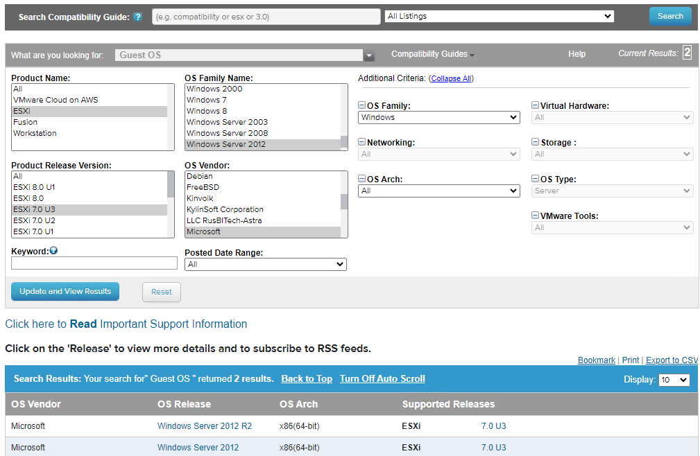Open the Posted Date Range dropdown
Image resolution: width=700 pixels, height=456 pixels.
266,264
